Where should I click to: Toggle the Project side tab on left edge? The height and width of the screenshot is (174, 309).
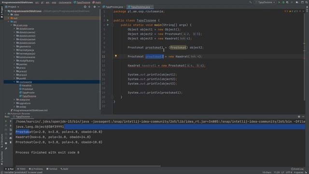click(x=2, y=12)
